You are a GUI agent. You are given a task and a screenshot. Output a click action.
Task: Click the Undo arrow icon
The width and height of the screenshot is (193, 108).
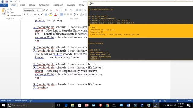[x=11, y=1]
